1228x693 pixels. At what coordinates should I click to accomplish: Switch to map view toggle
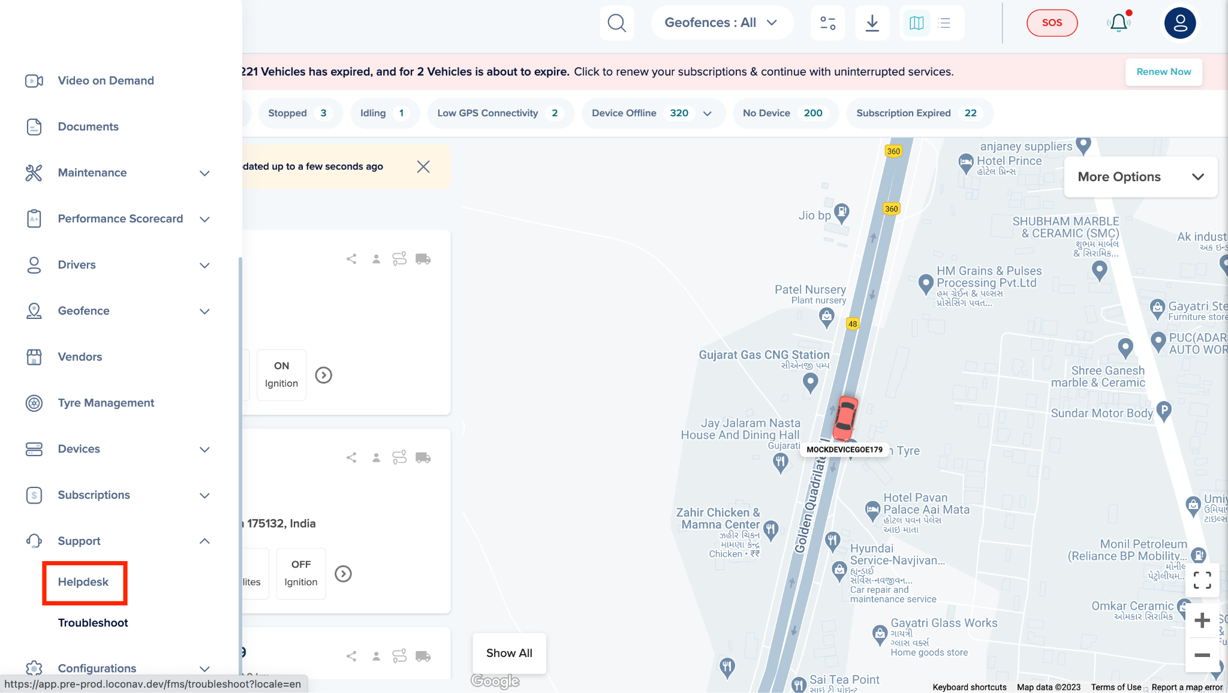point(916,23)
